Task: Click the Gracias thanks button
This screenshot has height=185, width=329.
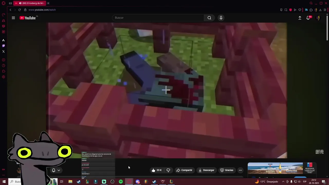Action: pyautogui.click(x=227, y=170)
